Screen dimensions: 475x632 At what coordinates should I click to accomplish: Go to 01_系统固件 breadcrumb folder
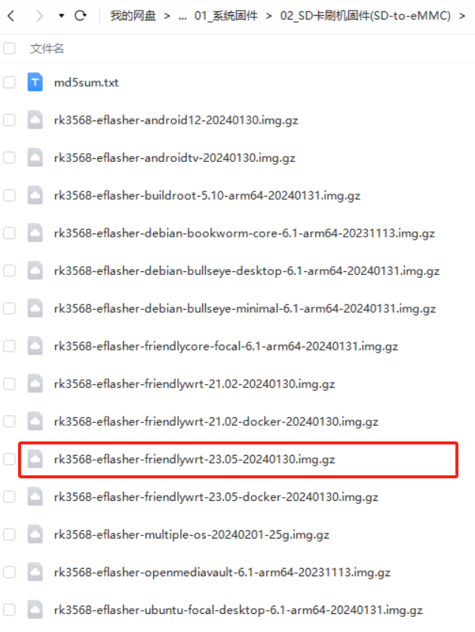coord(226,16)
